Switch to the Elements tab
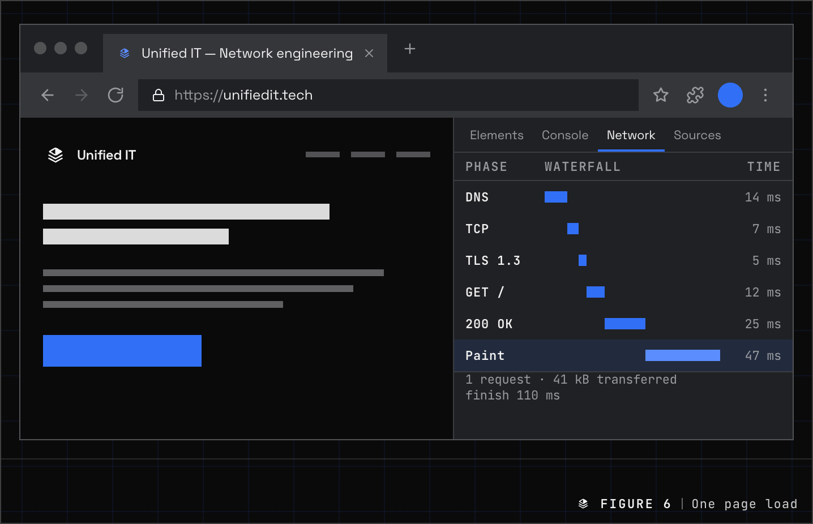813x524 pixels. tap(497, 135)
